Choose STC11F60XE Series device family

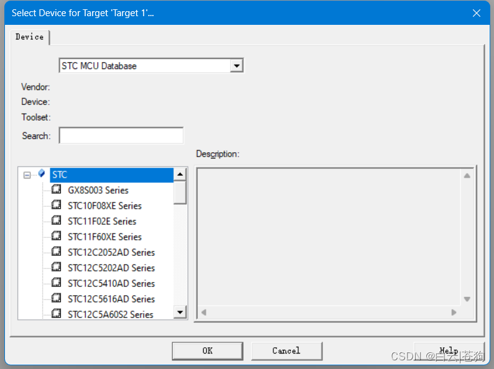(104, 237)
